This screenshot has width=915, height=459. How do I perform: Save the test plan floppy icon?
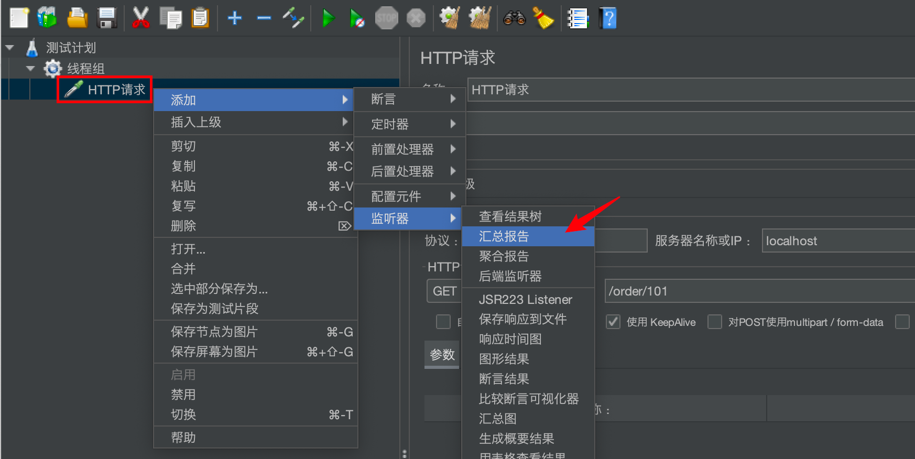107,18
